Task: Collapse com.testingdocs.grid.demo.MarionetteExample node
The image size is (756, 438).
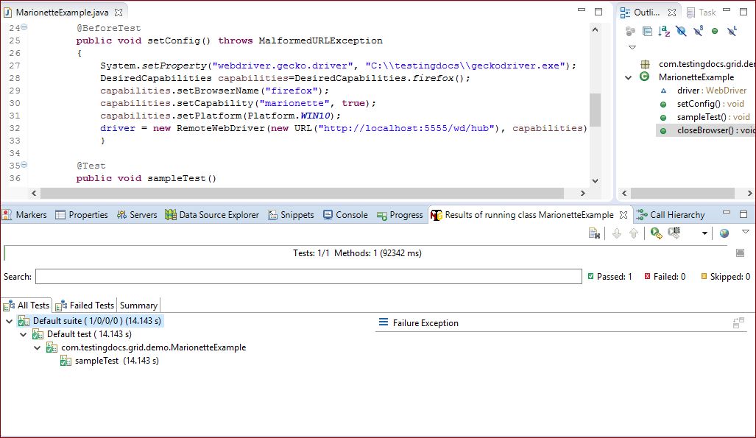Action: pyautogui.click(x=37, y=347)
